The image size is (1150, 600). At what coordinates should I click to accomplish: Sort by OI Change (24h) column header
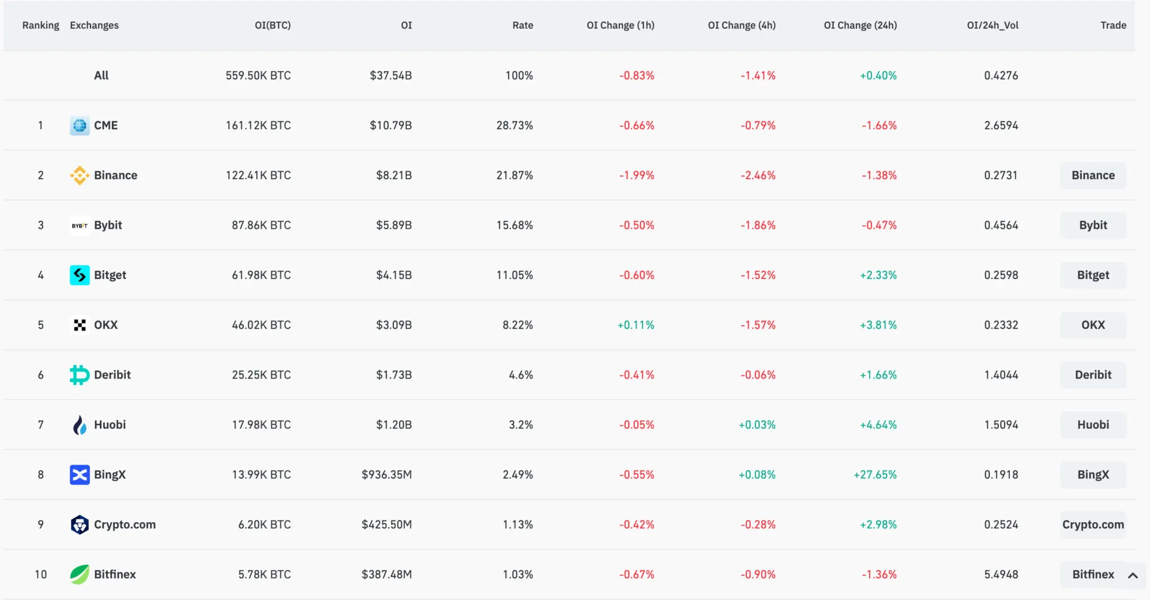click(860, 25)
